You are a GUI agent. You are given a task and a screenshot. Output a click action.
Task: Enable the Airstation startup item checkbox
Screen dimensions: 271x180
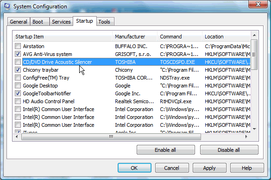(18, 46)
